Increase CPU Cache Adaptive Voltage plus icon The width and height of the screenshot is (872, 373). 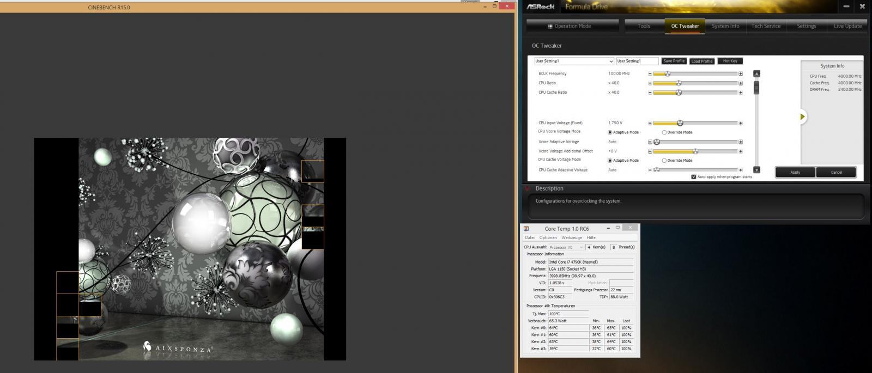741,170
